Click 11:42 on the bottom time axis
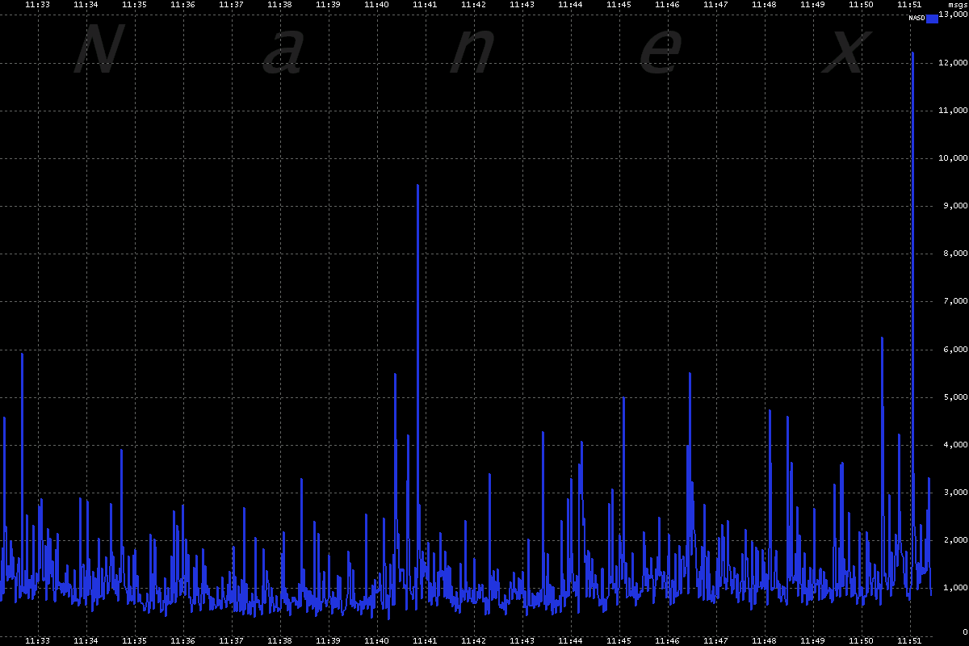The image size is (969, 646). coord(473,640)
